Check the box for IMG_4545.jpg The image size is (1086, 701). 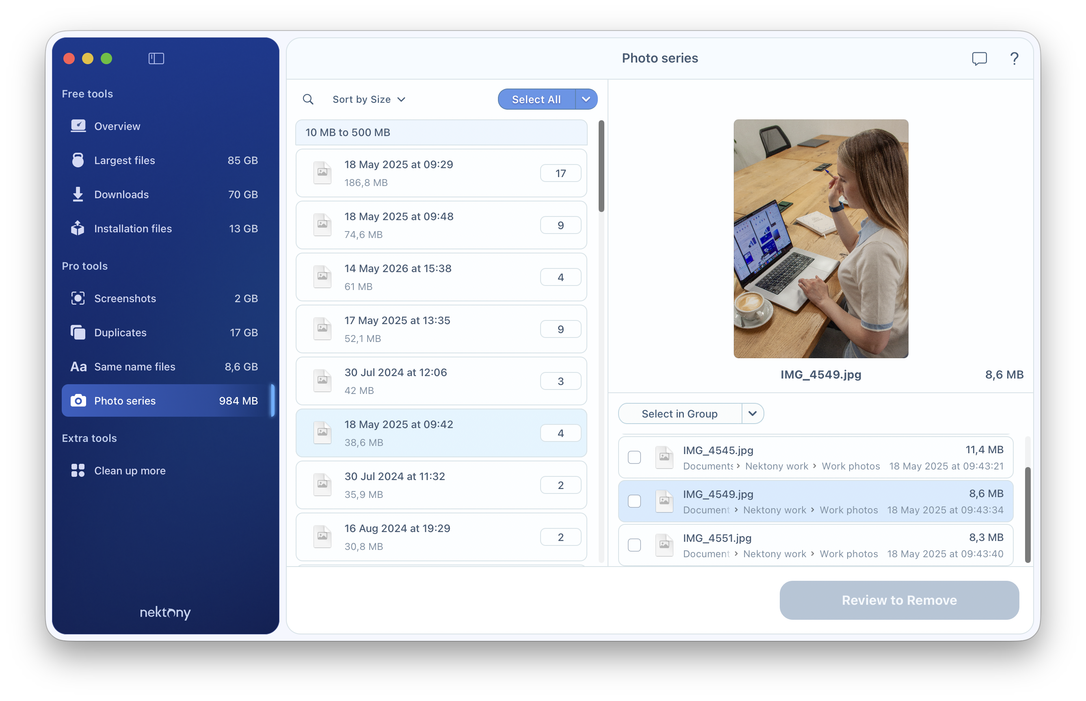[x=634, y=457]
